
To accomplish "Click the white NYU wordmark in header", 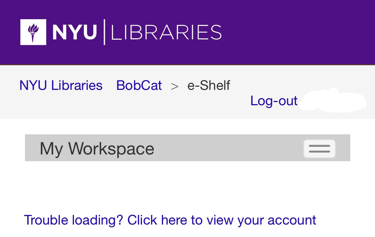I will pos(74,32).
